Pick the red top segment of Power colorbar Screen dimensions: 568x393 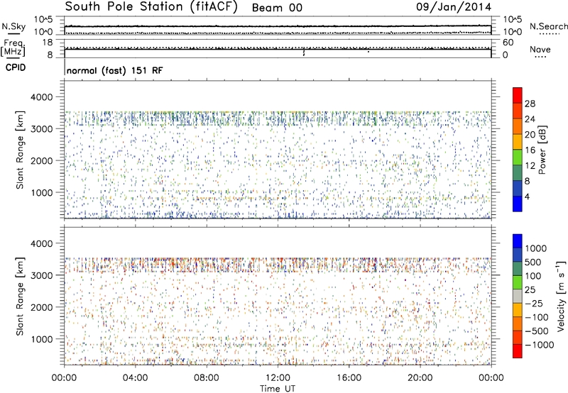[518, 95]
